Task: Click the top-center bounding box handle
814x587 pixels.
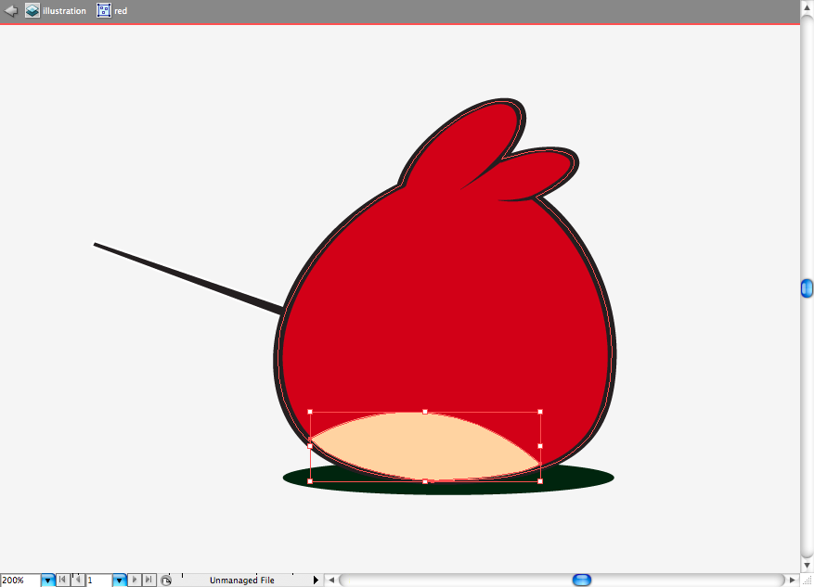Action: (425, 412)
